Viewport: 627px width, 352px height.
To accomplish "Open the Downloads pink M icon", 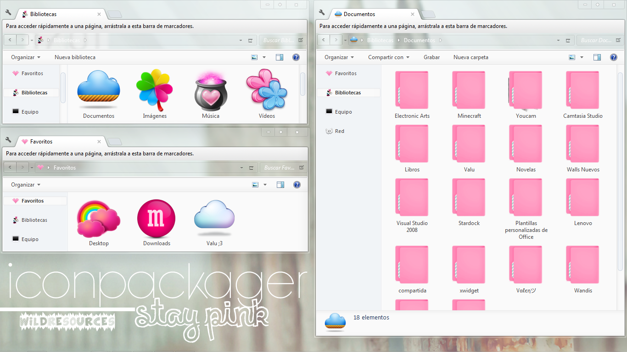I will tap(157, 219).
